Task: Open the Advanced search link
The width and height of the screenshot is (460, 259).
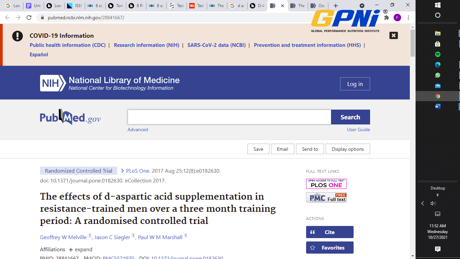Action: 137,129
